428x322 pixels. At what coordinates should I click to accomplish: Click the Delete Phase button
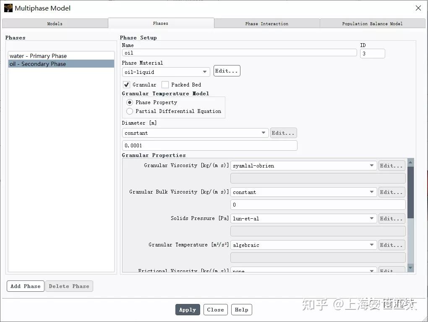pyautogui.click(x=69, y=286)
